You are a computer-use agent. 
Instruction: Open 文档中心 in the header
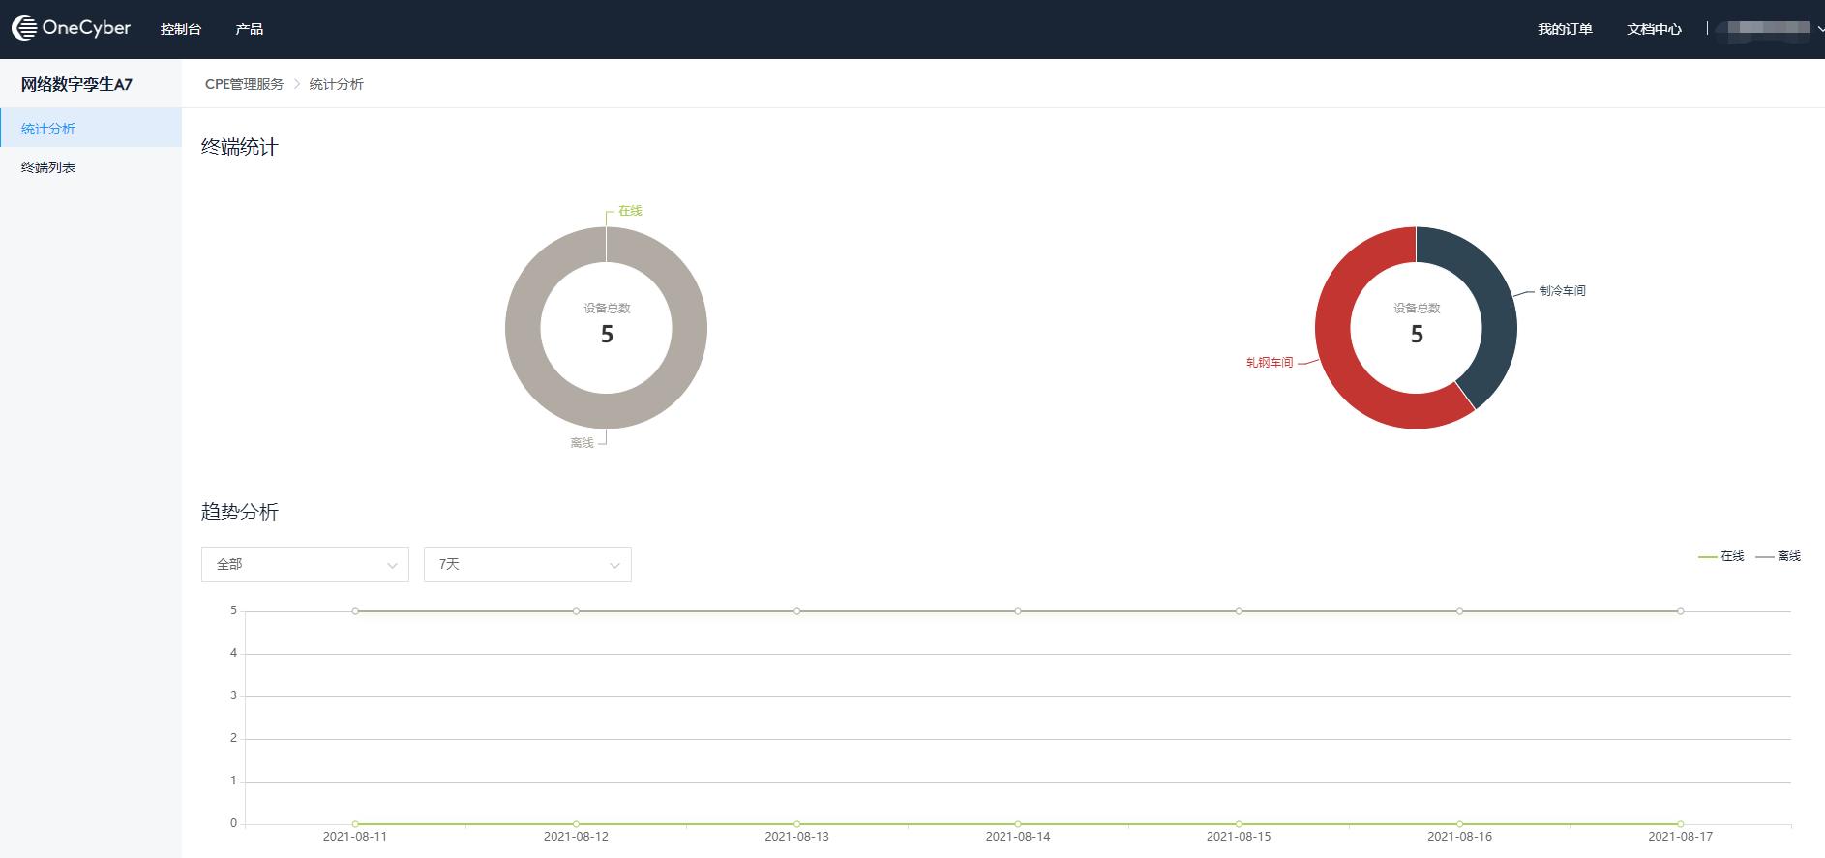[x=1654, y=29]
